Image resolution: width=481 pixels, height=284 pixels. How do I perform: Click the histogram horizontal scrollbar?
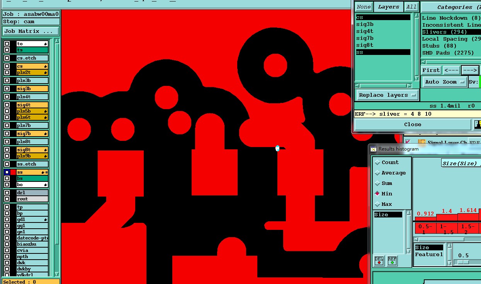[x=447, y=239]
